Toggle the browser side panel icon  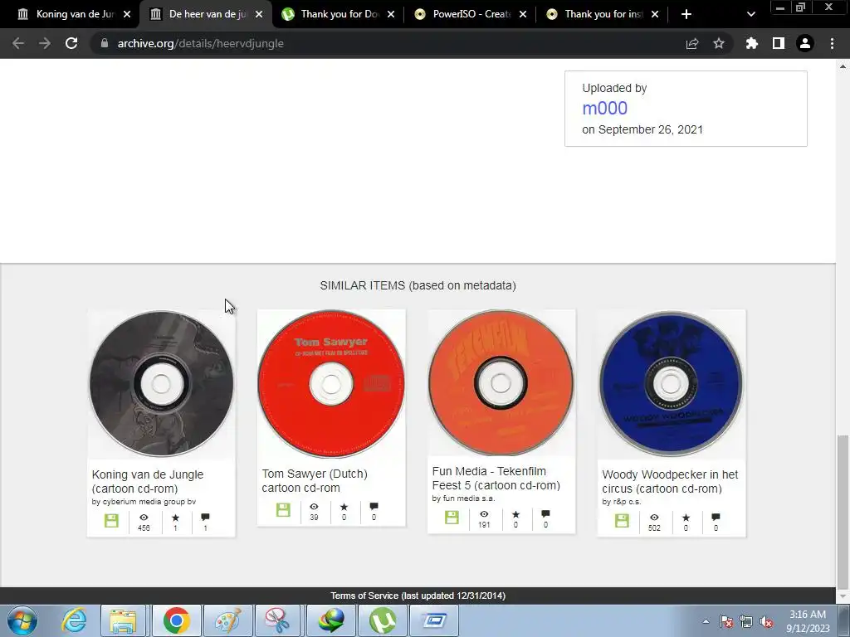pyautogui.click(x=779, y=43)
